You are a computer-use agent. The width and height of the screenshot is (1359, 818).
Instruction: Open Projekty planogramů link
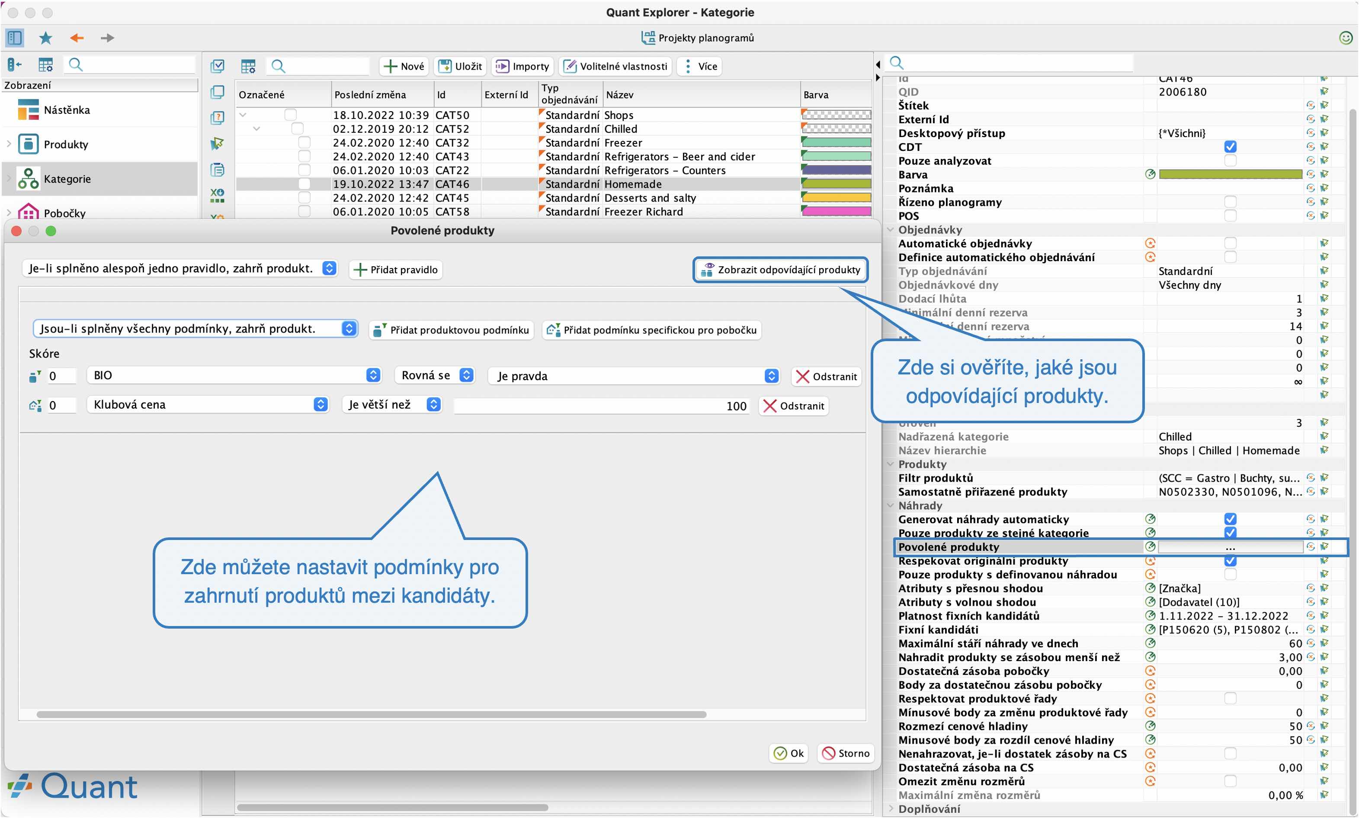coord(697,38)
